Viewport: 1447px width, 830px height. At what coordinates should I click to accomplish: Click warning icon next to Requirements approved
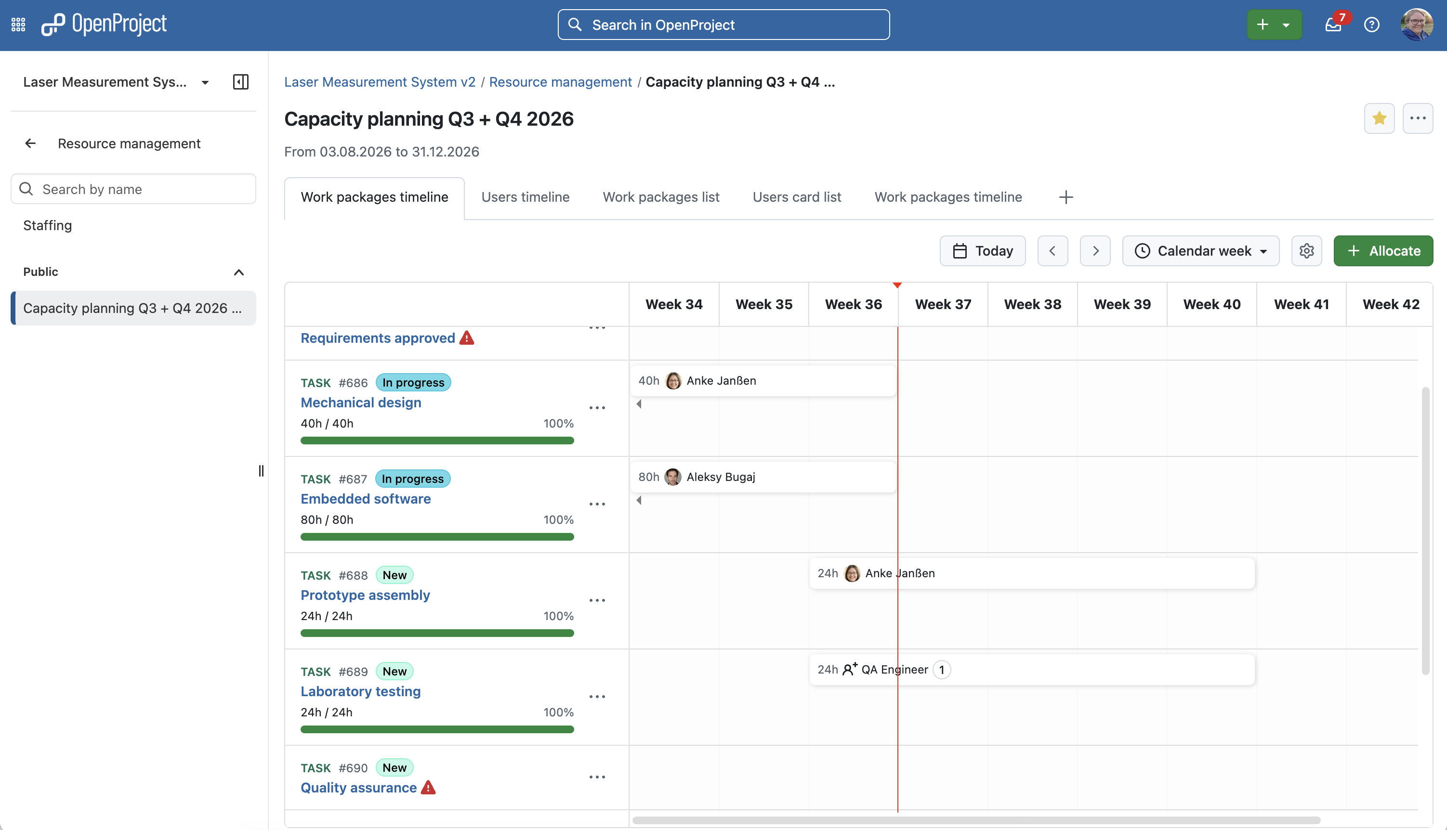point(467,338)
